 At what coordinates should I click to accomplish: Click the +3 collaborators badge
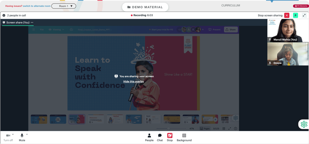(x=179, y=30)
